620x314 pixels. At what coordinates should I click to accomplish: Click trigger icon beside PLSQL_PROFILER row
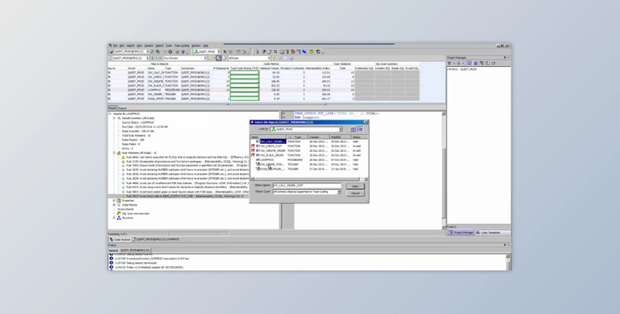[x=258, y=169]
